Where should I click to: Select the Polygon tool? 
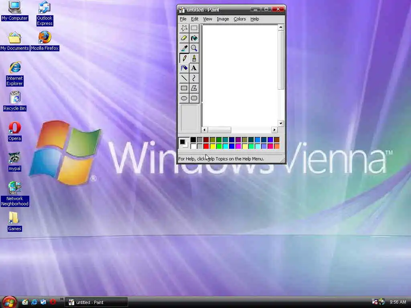tap(194, 88)
